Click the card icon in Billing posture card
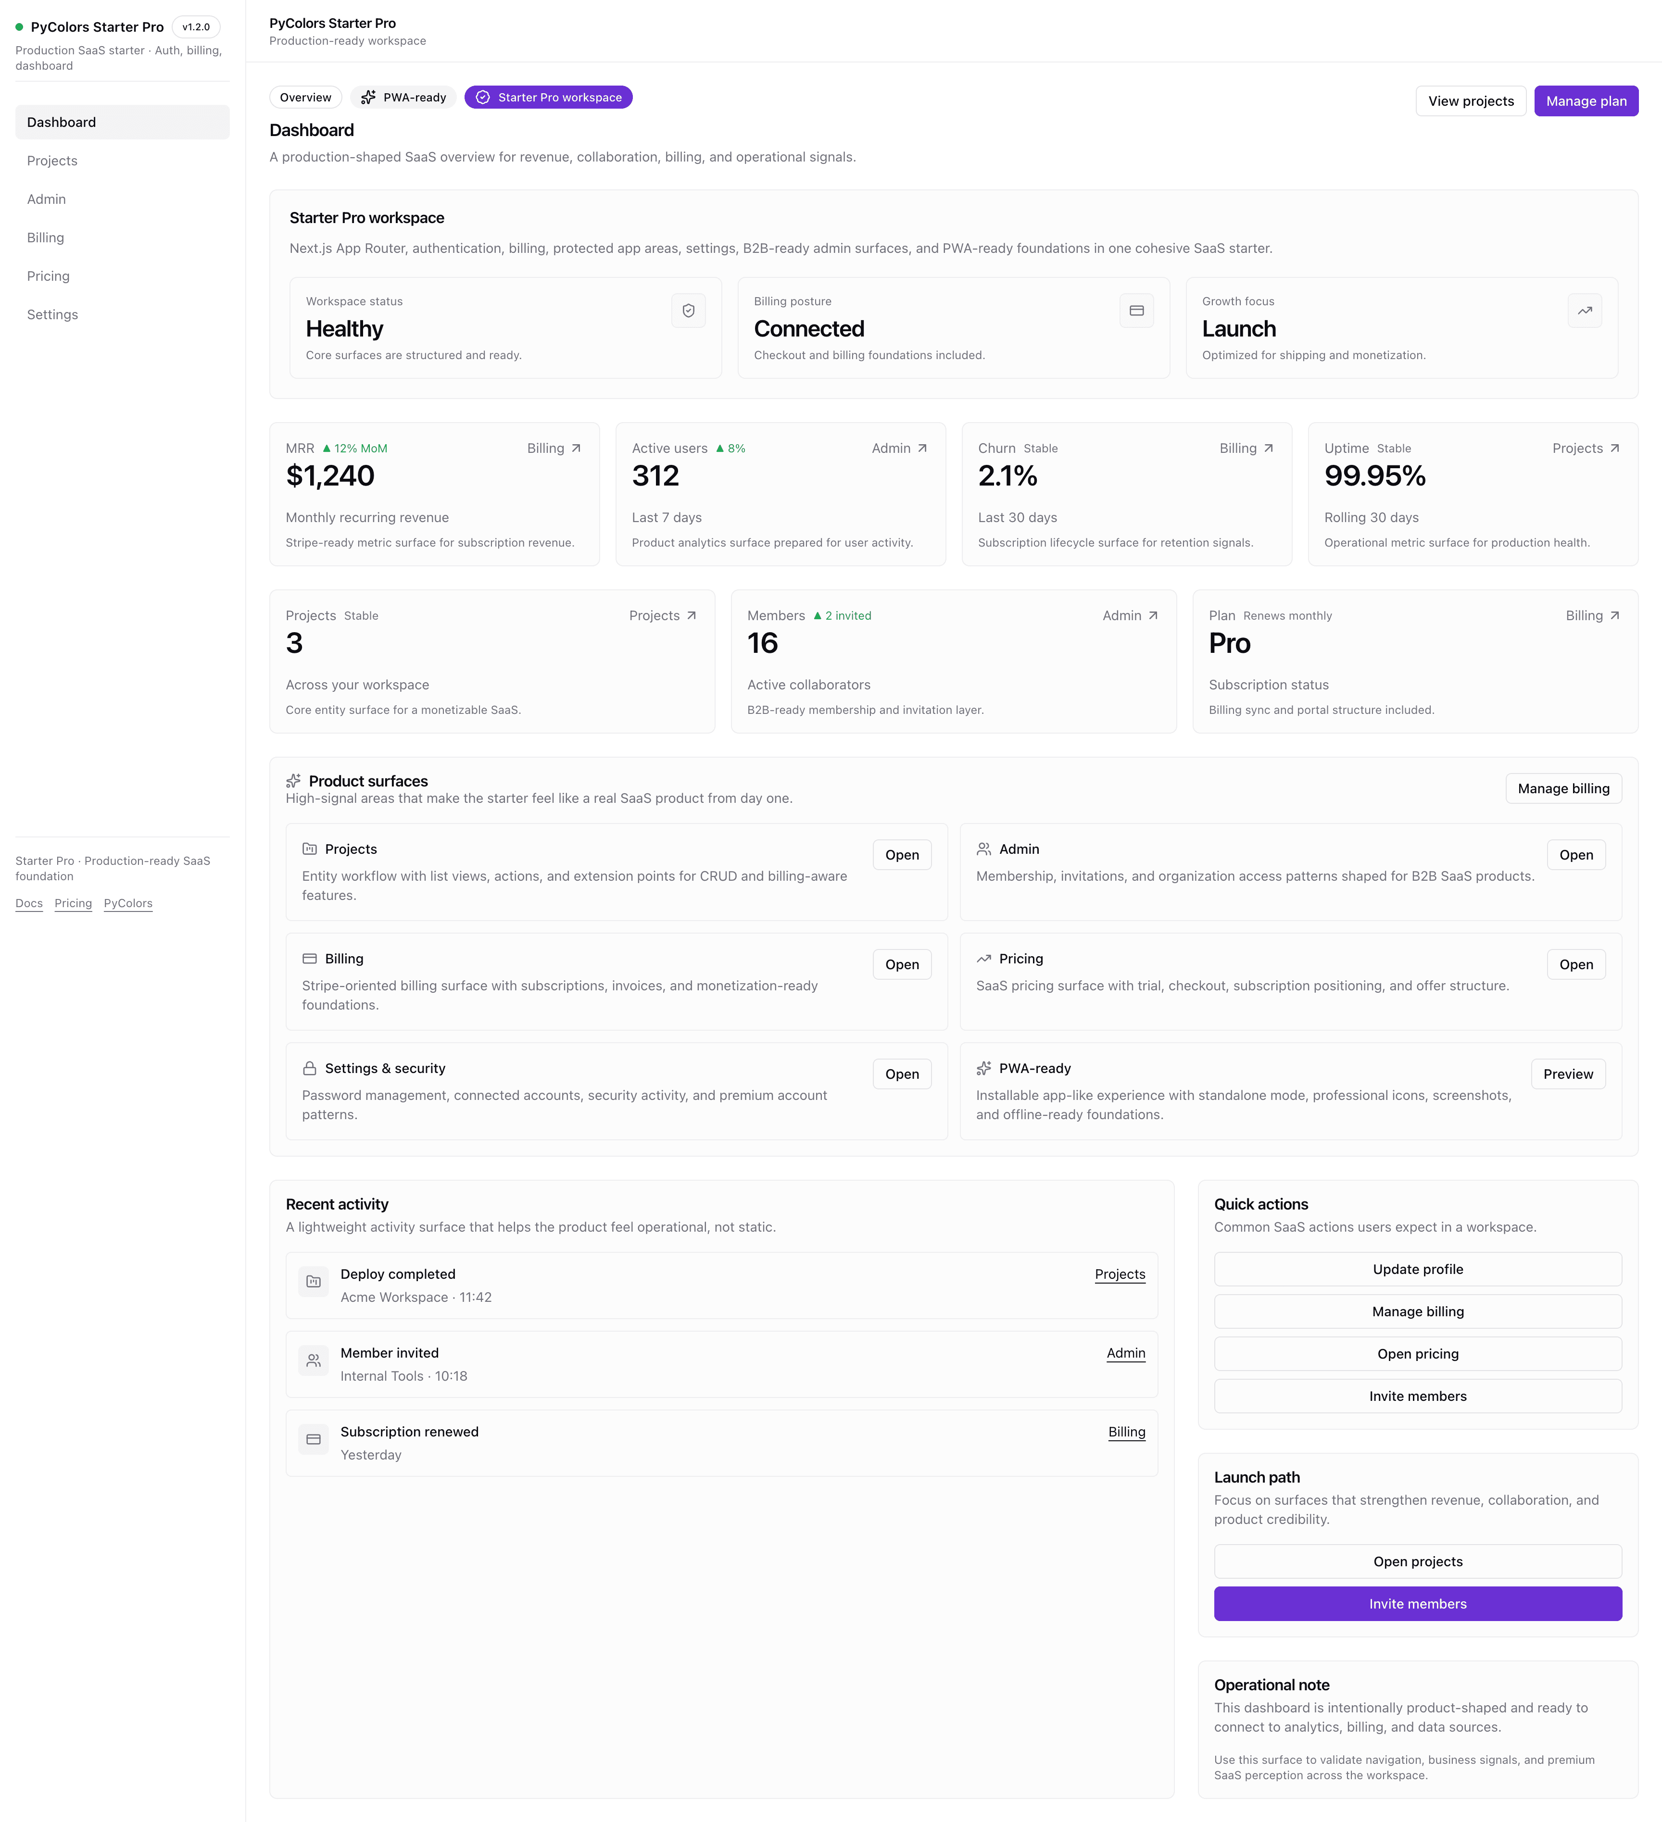The image size is (1662, 1822). [x=1137, y=311]
